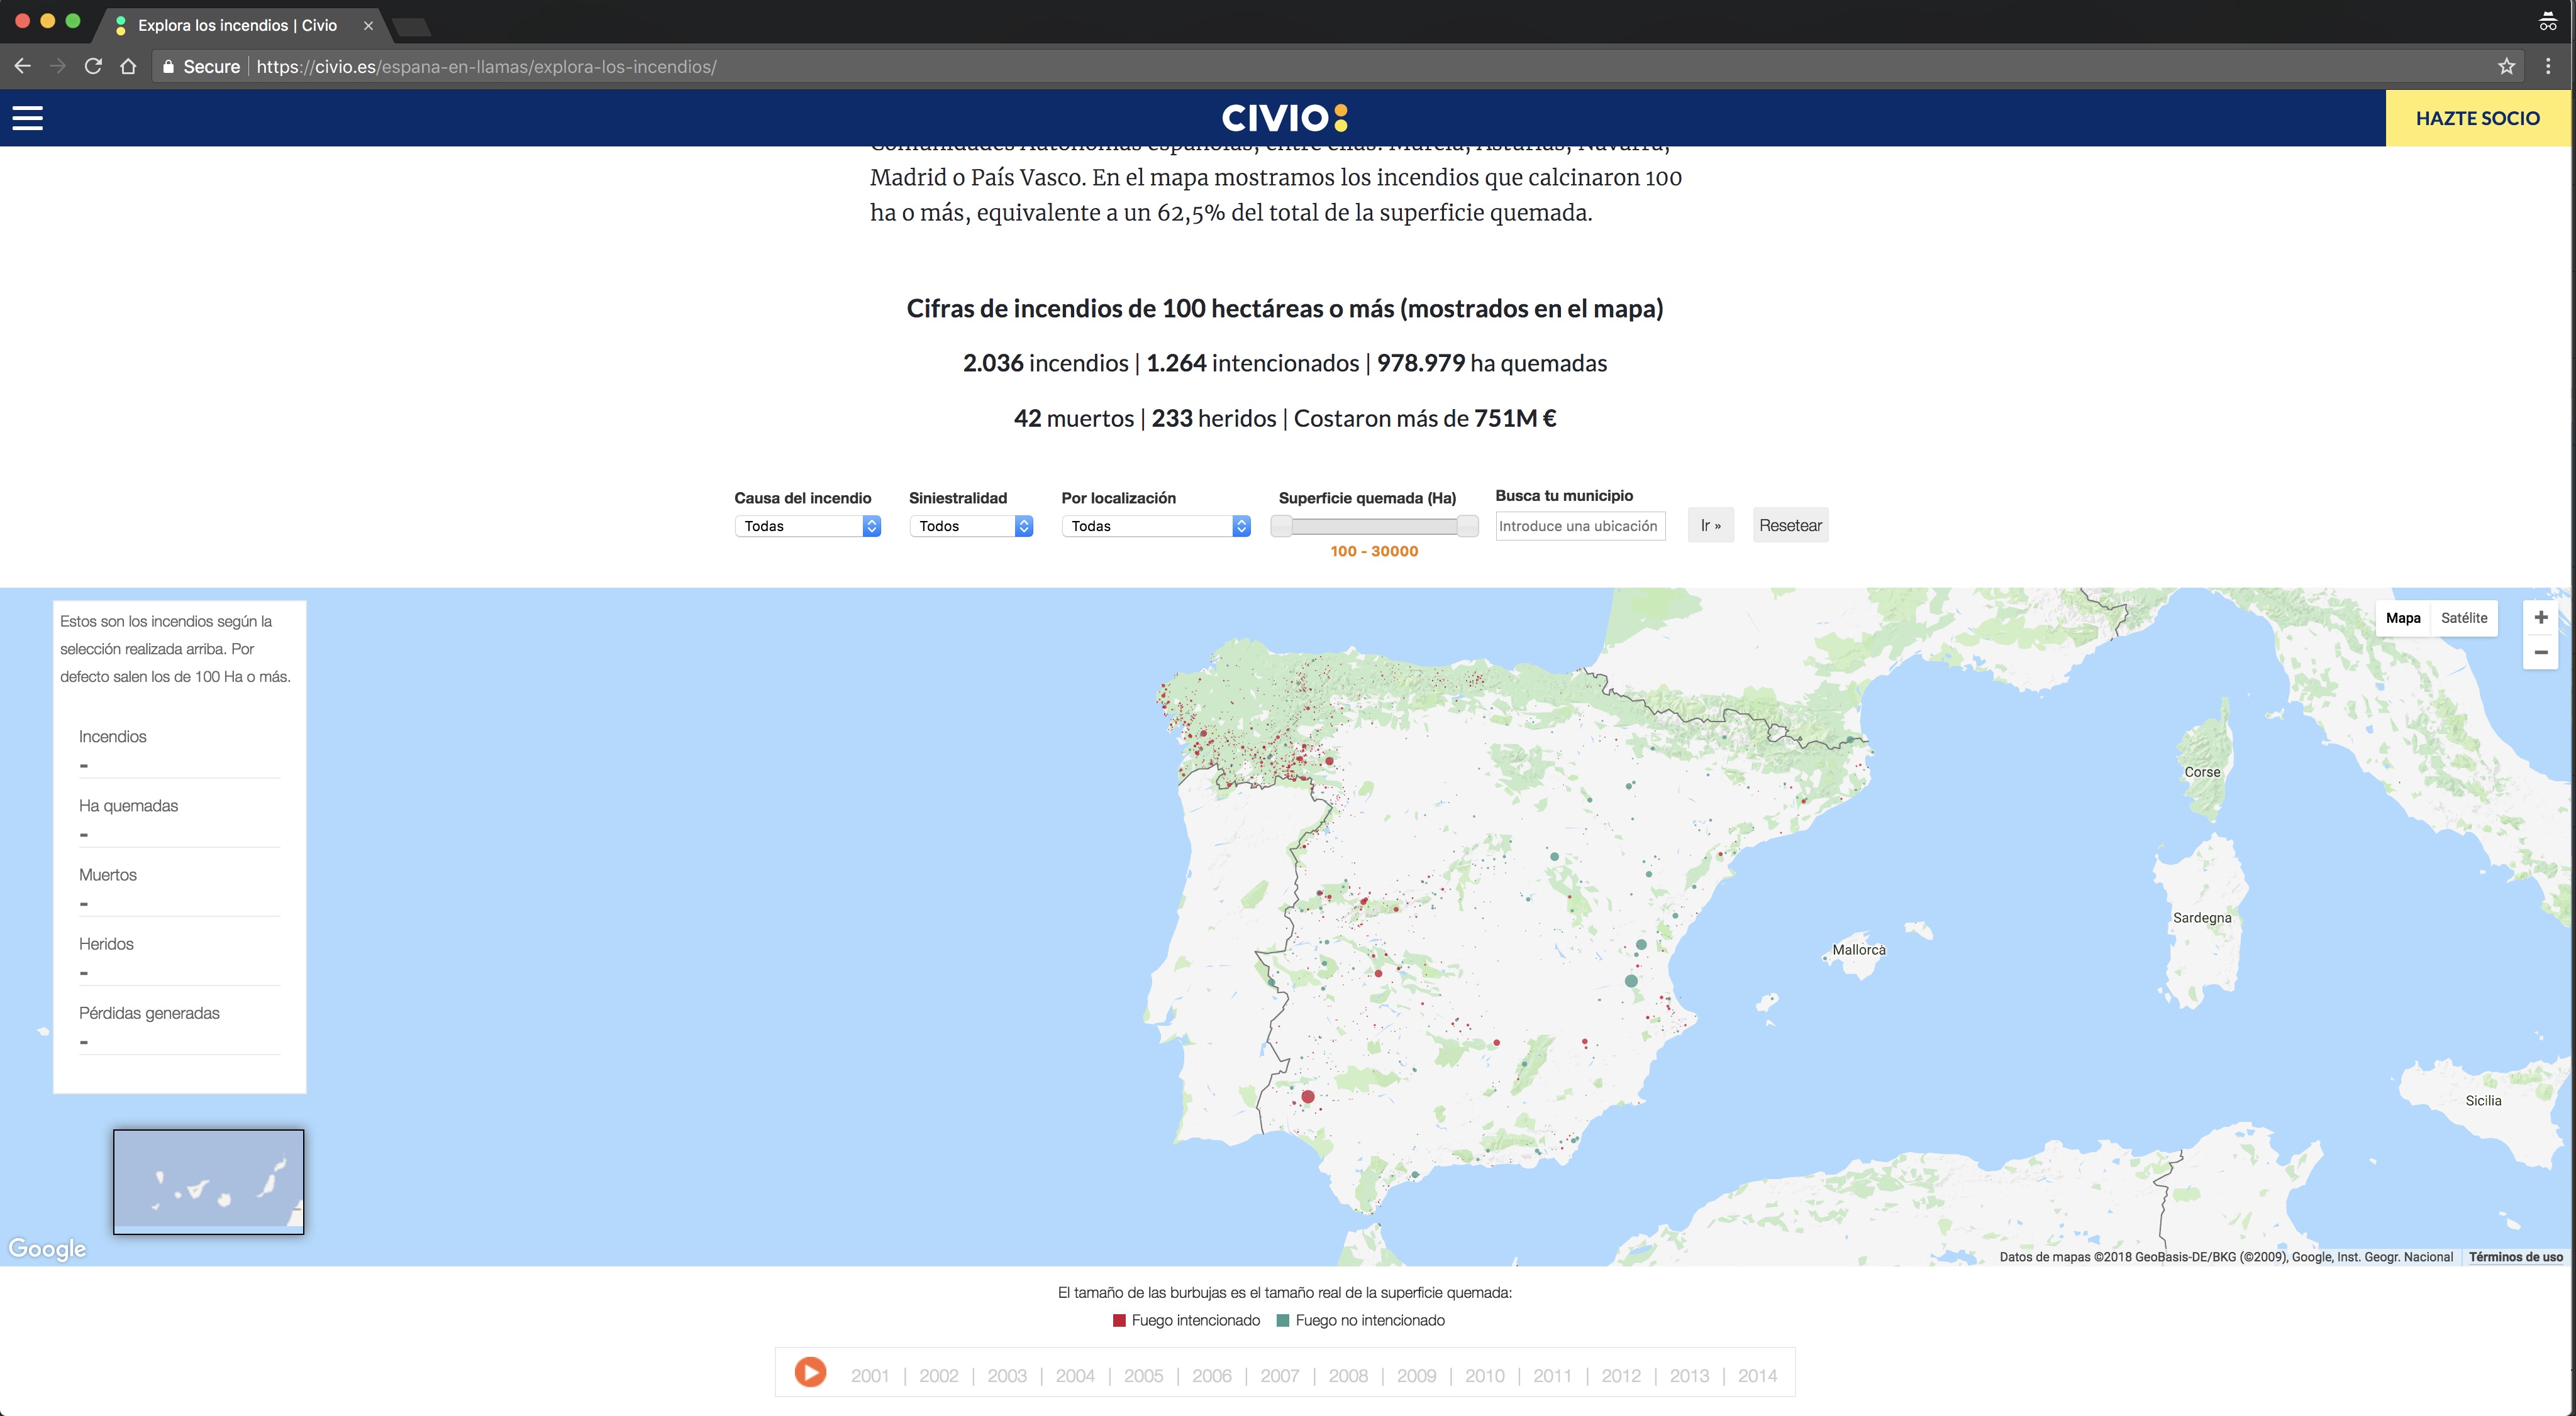The height and width of the screenshot is (1416, 2576).
Task: Click the Canary Islands inset map
Action: pos(208,1181)
